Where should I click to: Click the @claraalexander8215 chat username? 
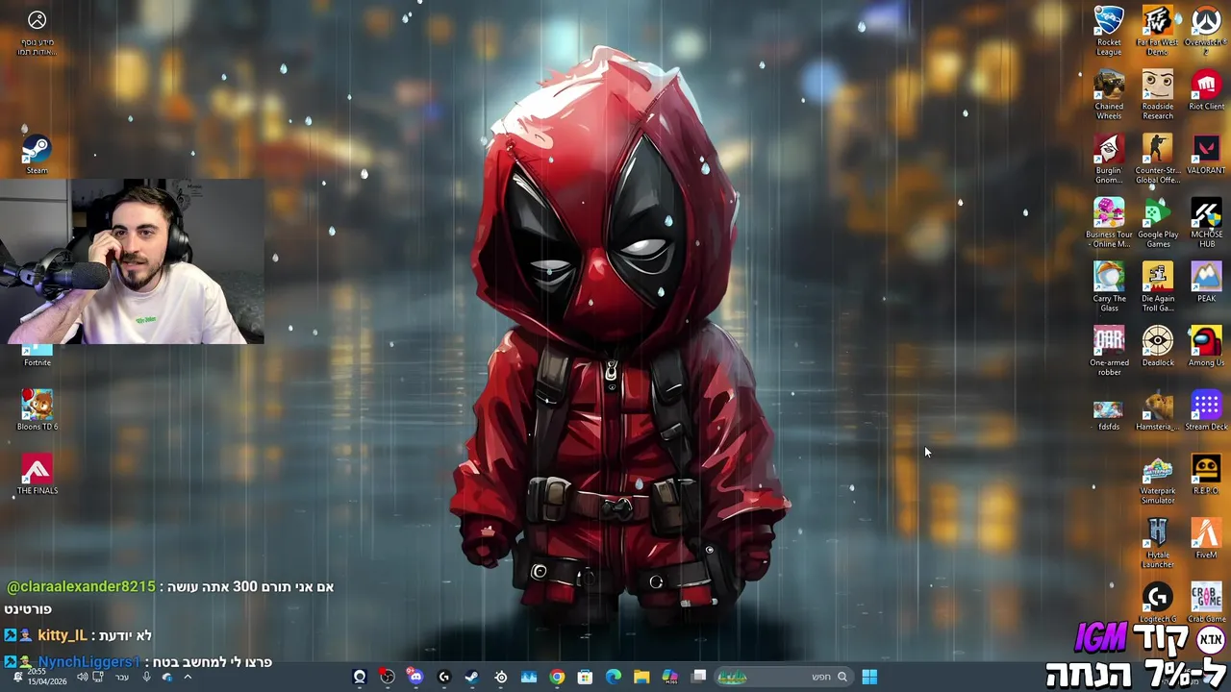coord(81,586)
